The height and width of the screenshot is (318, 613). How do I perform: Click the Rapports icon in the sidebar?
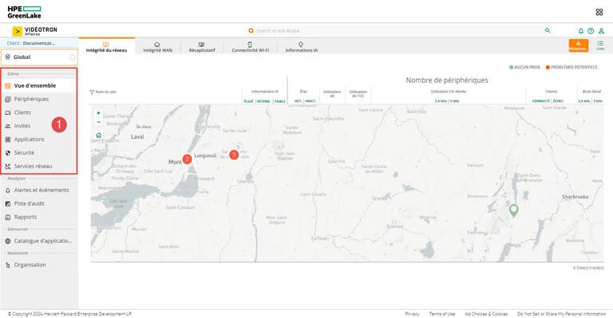(x=7, y=218)
